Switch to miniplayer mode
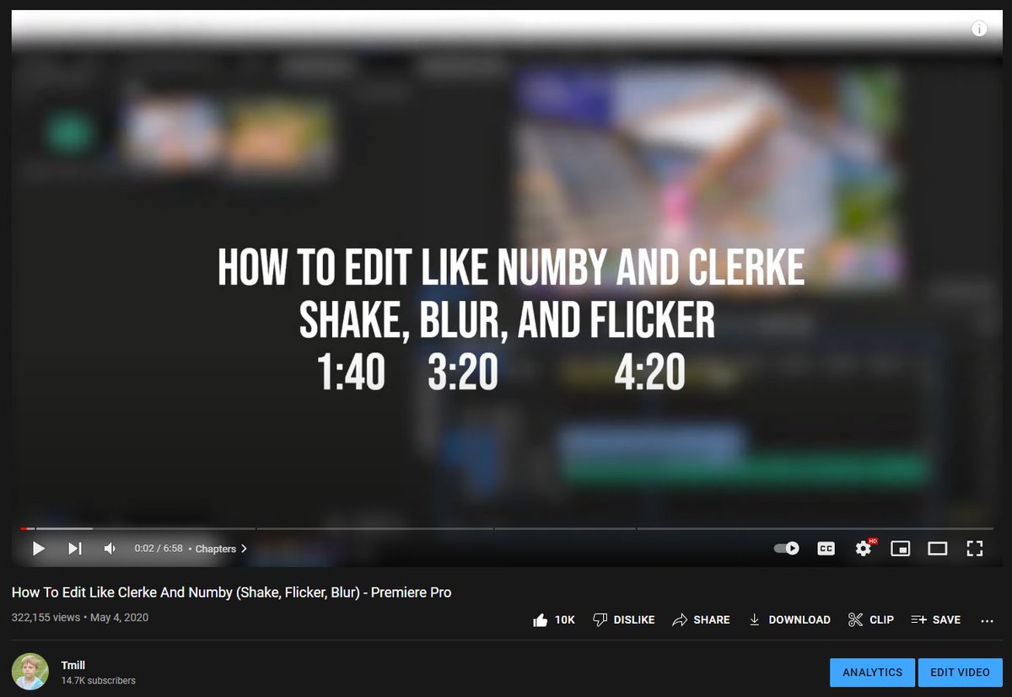Screen dimensions: 1012x697 (901, 549)
